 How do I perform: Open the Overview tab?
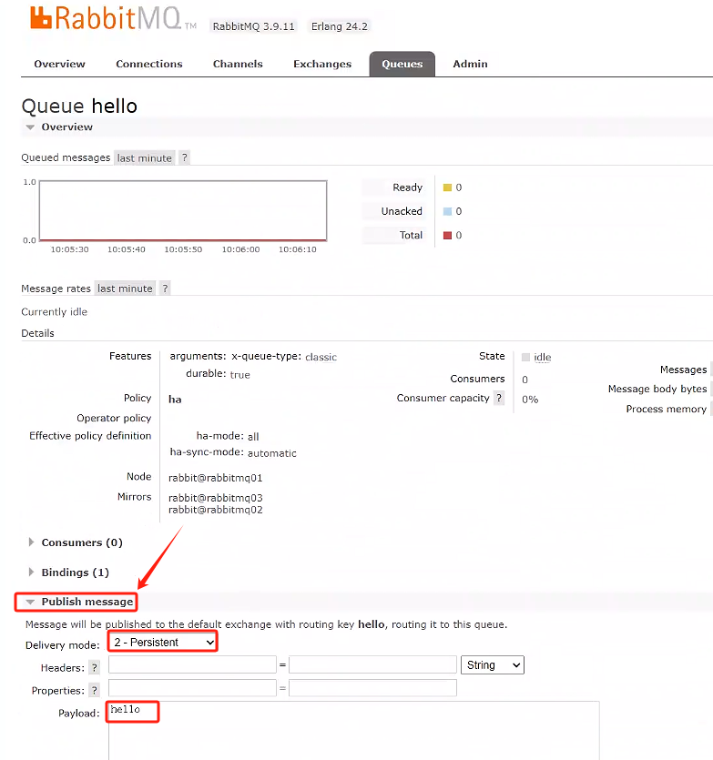60,64
